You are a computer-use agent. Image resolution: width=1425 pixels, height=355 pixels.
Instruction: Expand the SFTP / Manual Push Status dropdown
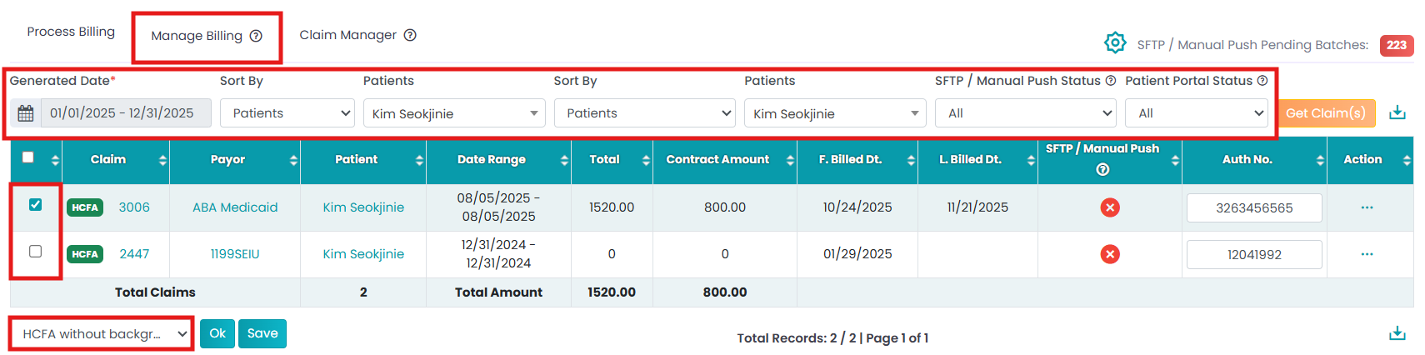1025,113
